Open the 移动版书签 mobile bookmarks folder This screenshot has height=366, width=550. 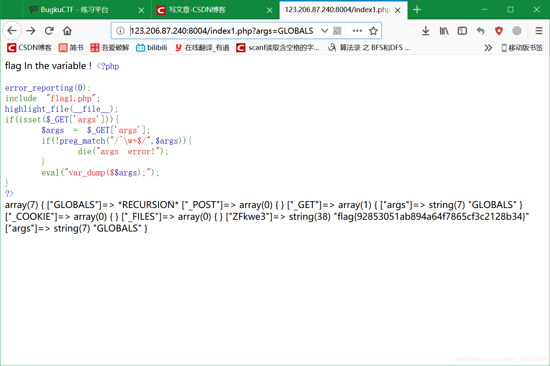click(x=522, y=48)
